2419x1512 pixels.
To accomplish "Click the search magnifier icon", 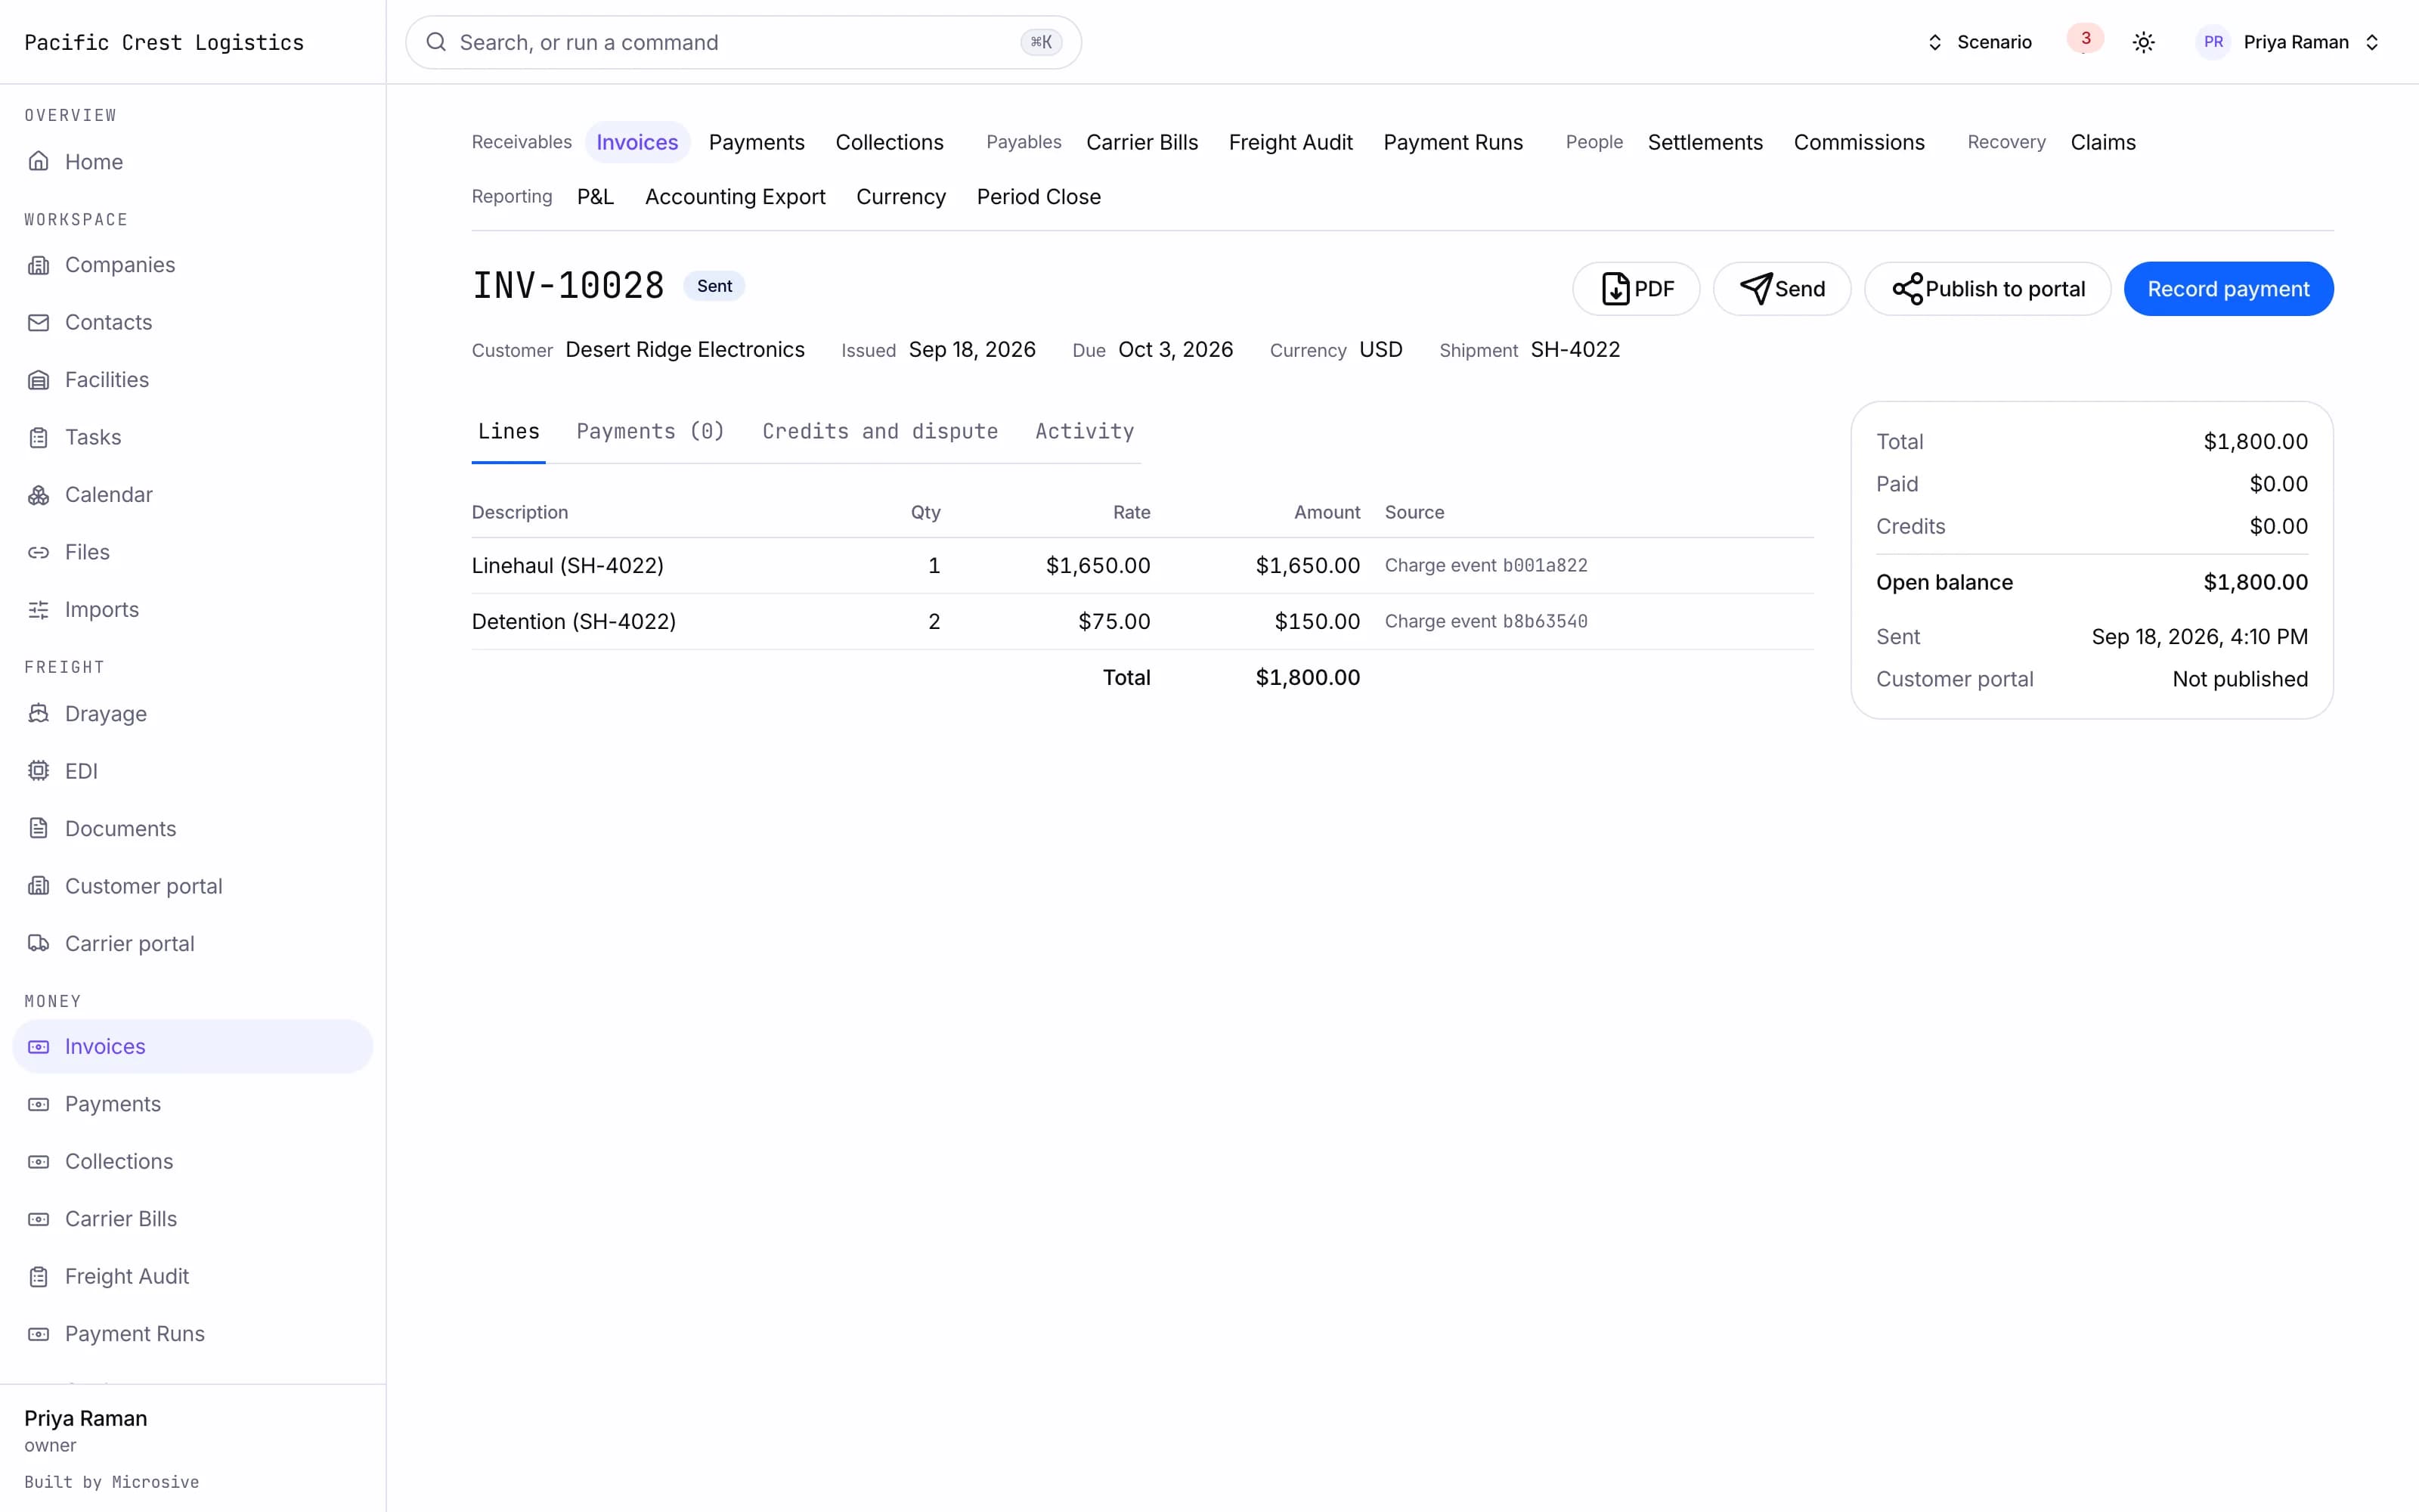I will click(436, 42).
